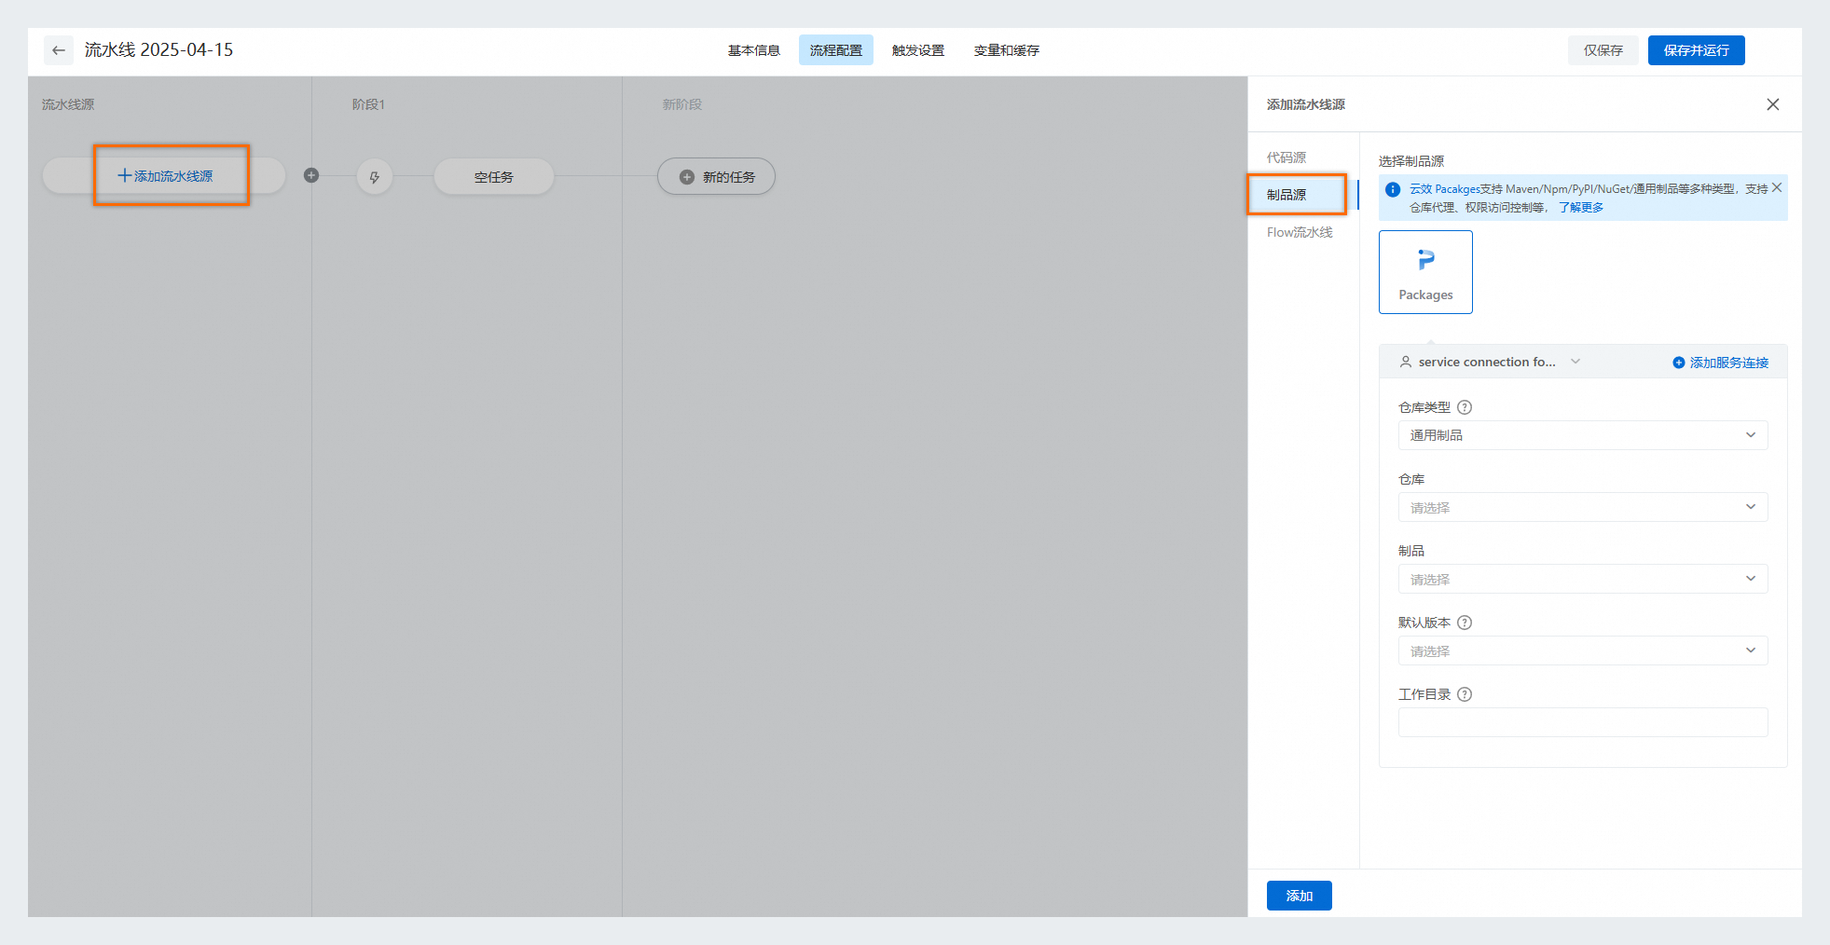Viewport: 1830px width, 945px height.
Task: Click the back arrow next to pipeline title
Action: [59, 50]
